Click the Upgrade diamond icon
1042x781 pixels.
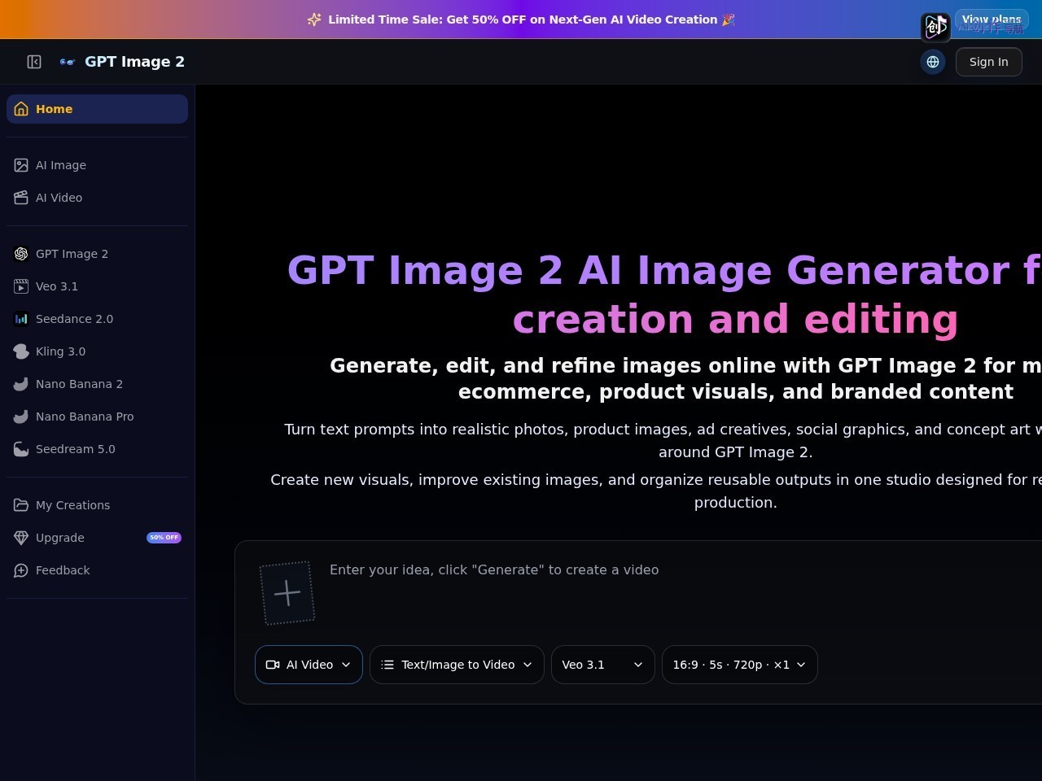[21, 538]
